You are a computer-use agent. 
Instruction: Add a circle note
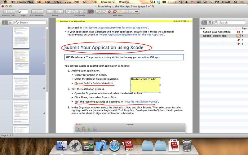point(109,11)
